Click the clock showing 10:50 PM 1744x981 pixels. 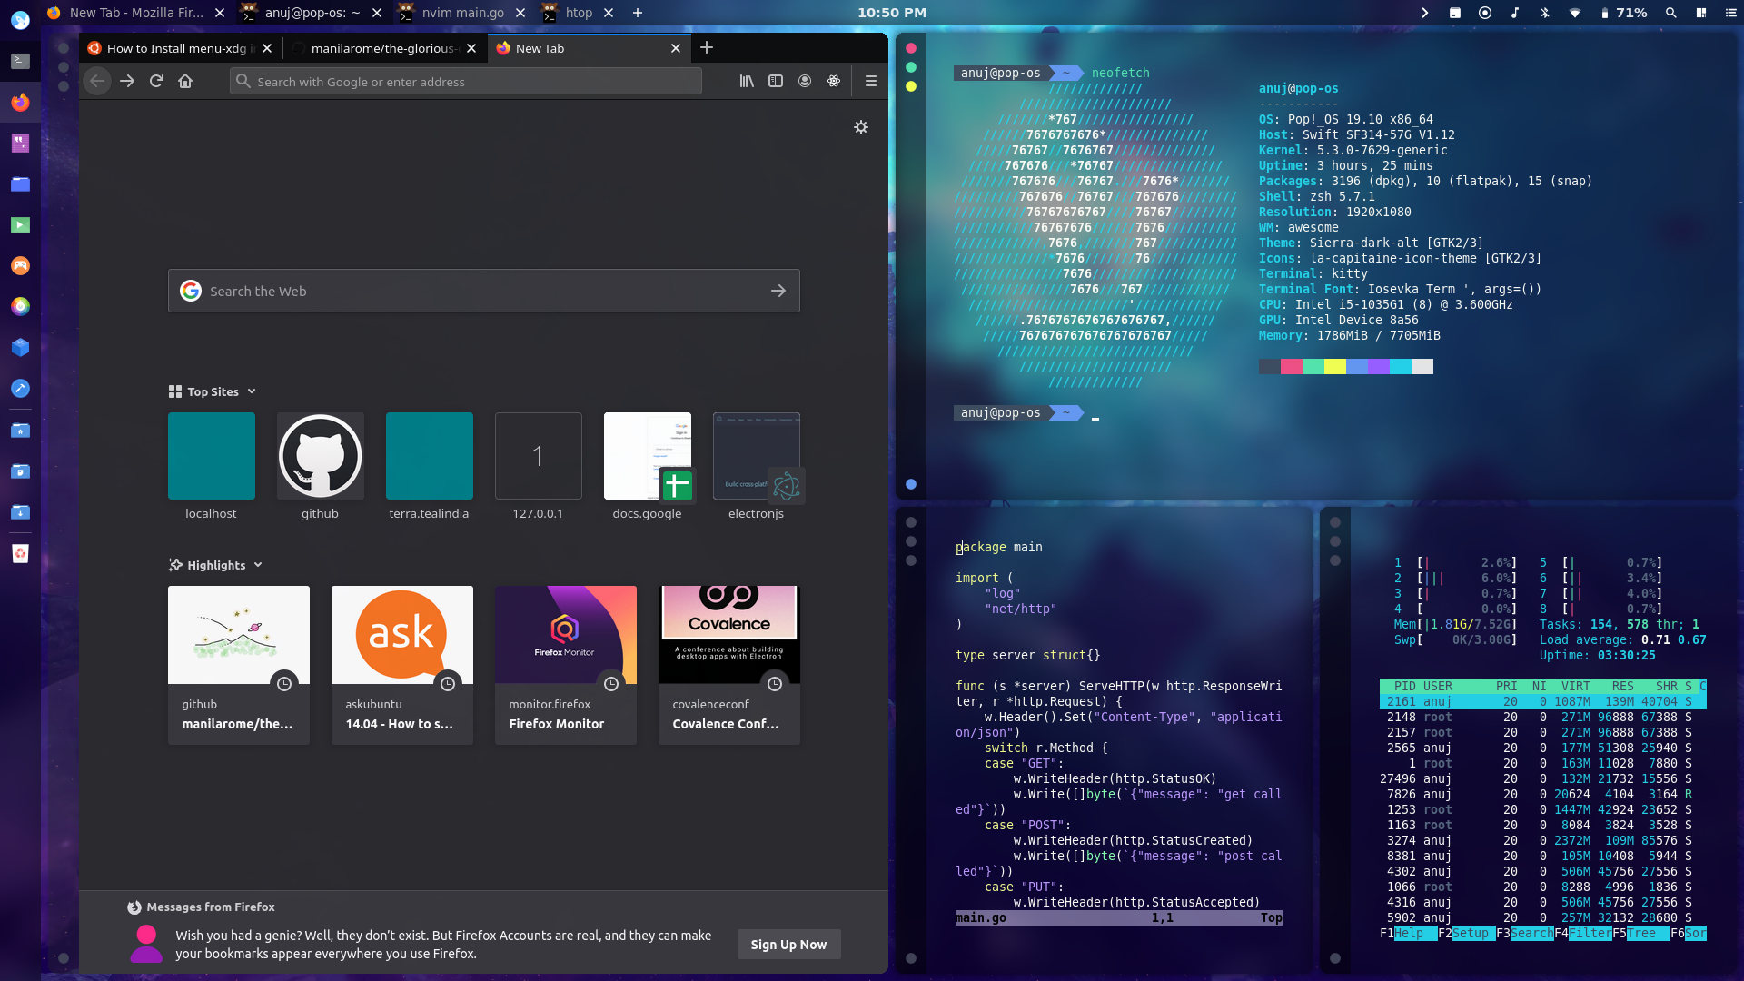coord(892,13)
